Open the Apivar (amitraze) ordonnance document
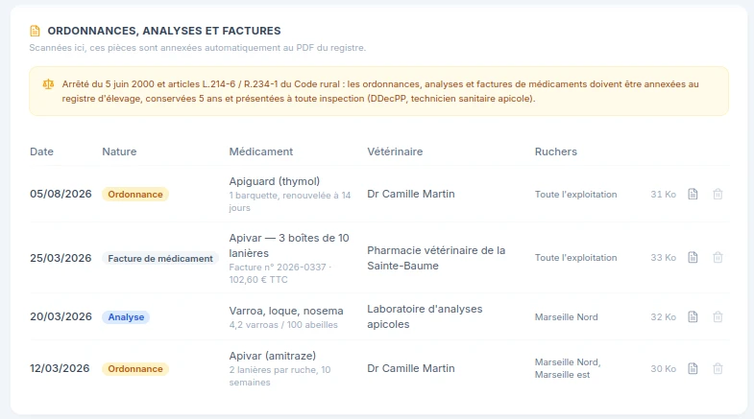The height and width of the screenshot is (419, 754). pos(693,368)
